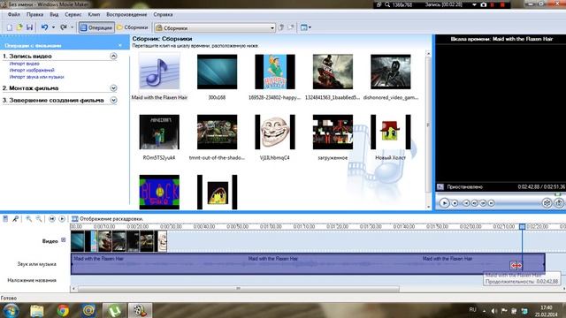Switch to Отображение раскадровки view
Image resolution: width=566 pixels, height=318 pixels.
107,219
